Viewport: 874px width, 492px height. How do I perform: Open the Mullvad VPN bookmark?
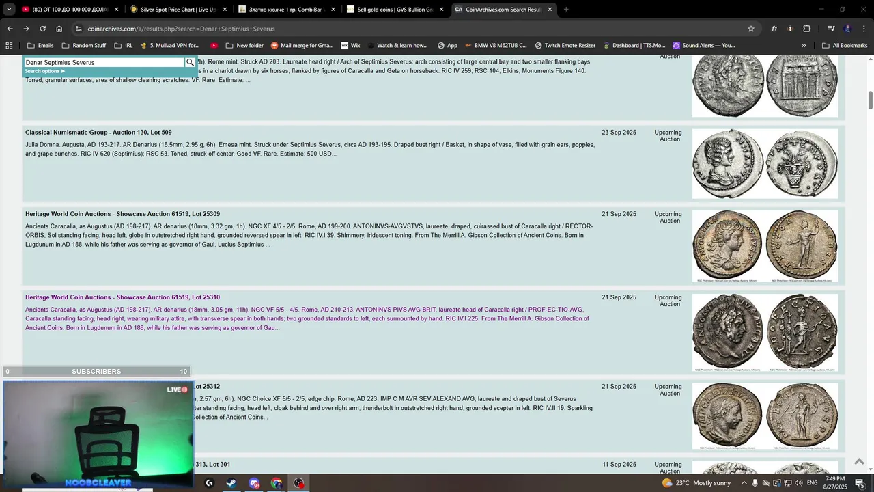pos(169,46)
